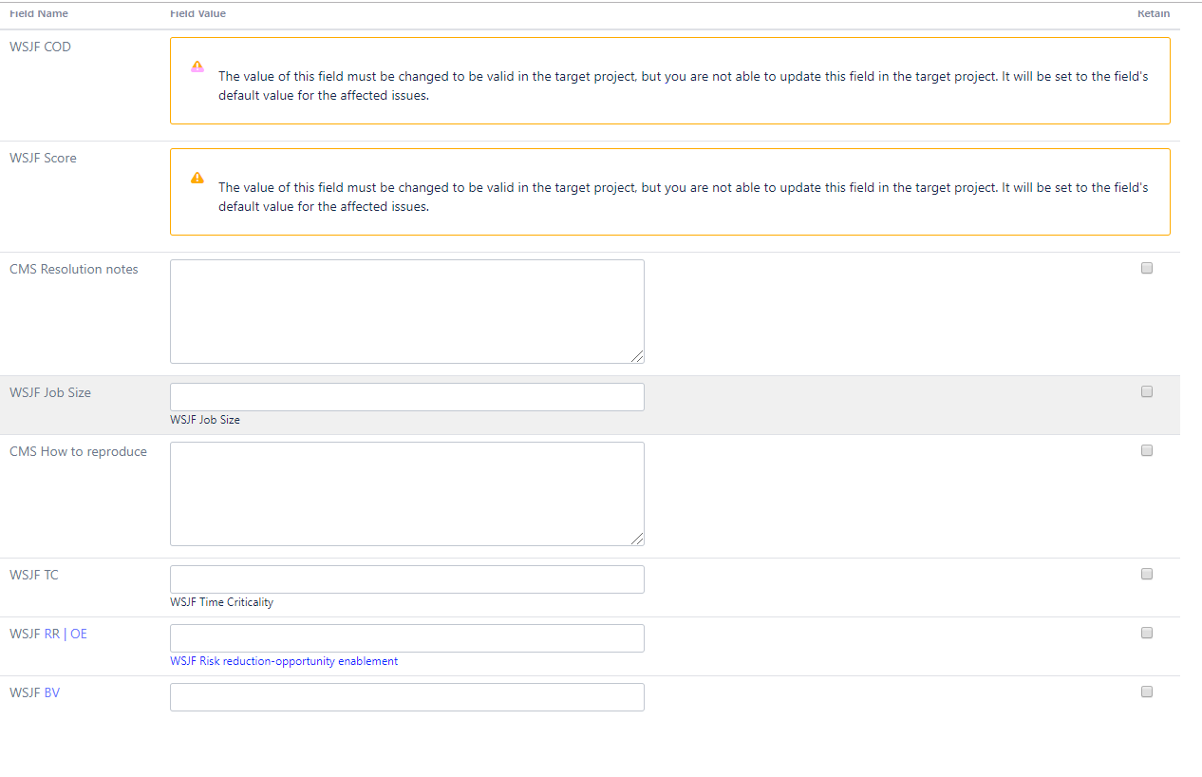
Task: Click 'WSJF Risk reduction-opportunity enablement' description text
Action: 284,661
